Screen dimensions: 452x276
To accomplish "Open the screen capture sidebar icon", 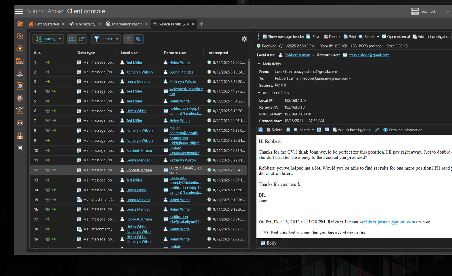I will coord(20,148).
